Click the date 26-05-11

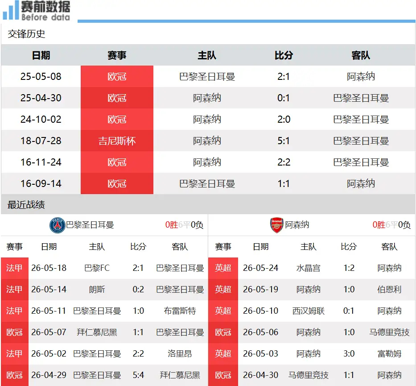click(49, 311)
